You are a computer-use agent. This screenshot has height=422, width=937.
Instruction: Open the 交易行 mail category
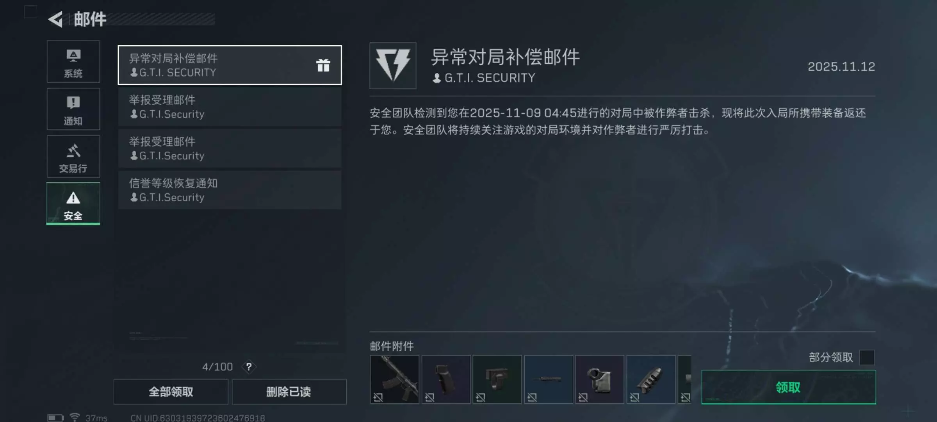coord(73,157)
